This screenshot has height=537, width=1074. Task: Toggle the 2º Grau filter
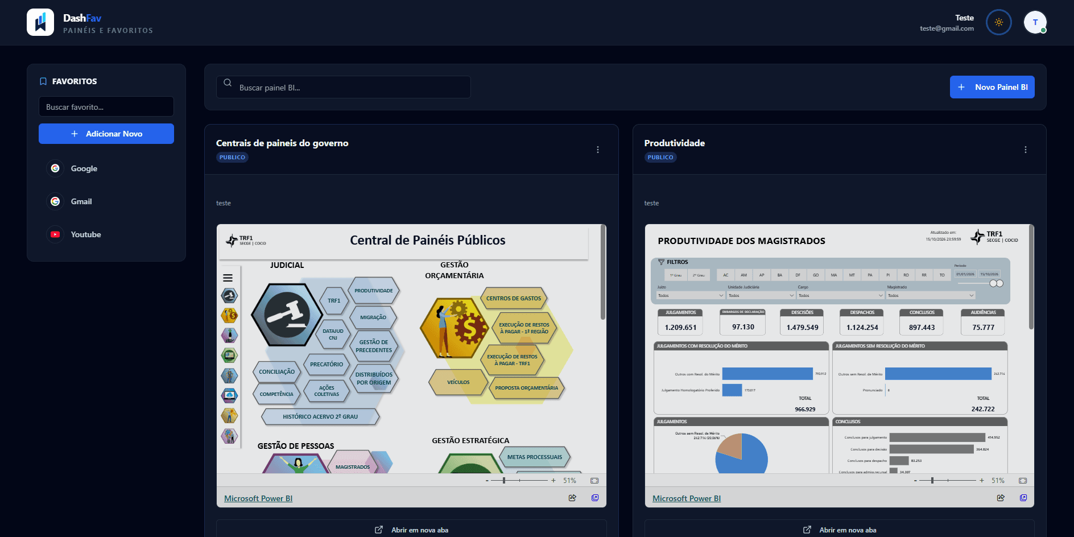[x=699, y=275]
